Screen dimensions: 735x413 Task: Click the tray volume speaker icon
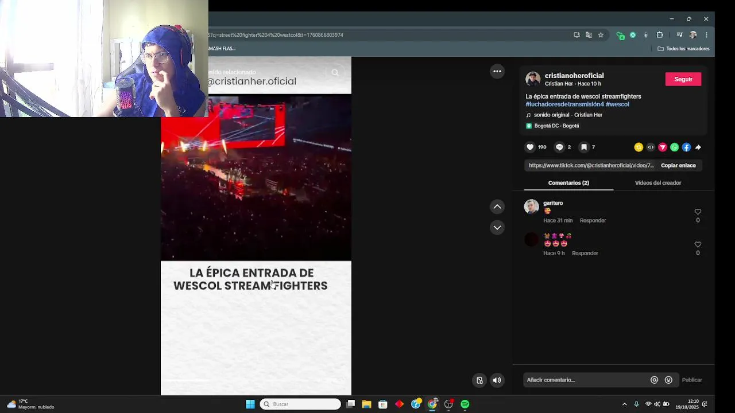(657, 404)
